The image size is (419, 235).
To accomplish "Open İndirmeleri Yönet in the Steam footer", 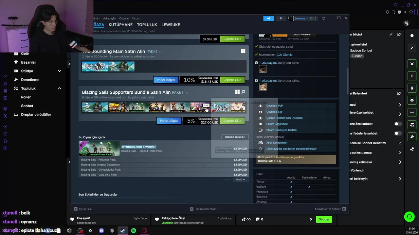I will coord(203,209).
